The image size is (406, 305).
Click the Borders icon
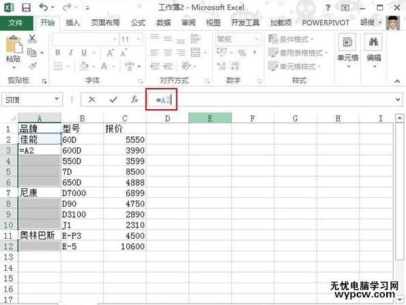click(58, 66)
